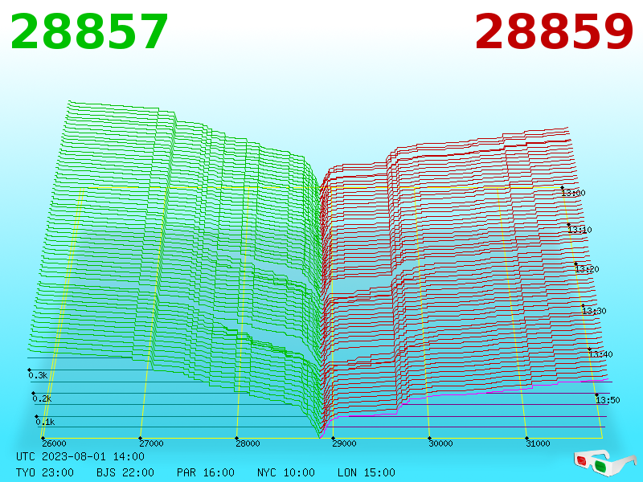Select the 31000 price axis label

[538, 443]
